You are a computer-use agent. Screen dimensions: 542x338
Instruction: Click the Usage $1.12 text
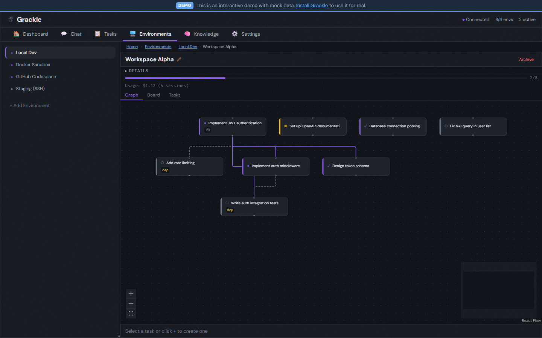click(157, 86)
